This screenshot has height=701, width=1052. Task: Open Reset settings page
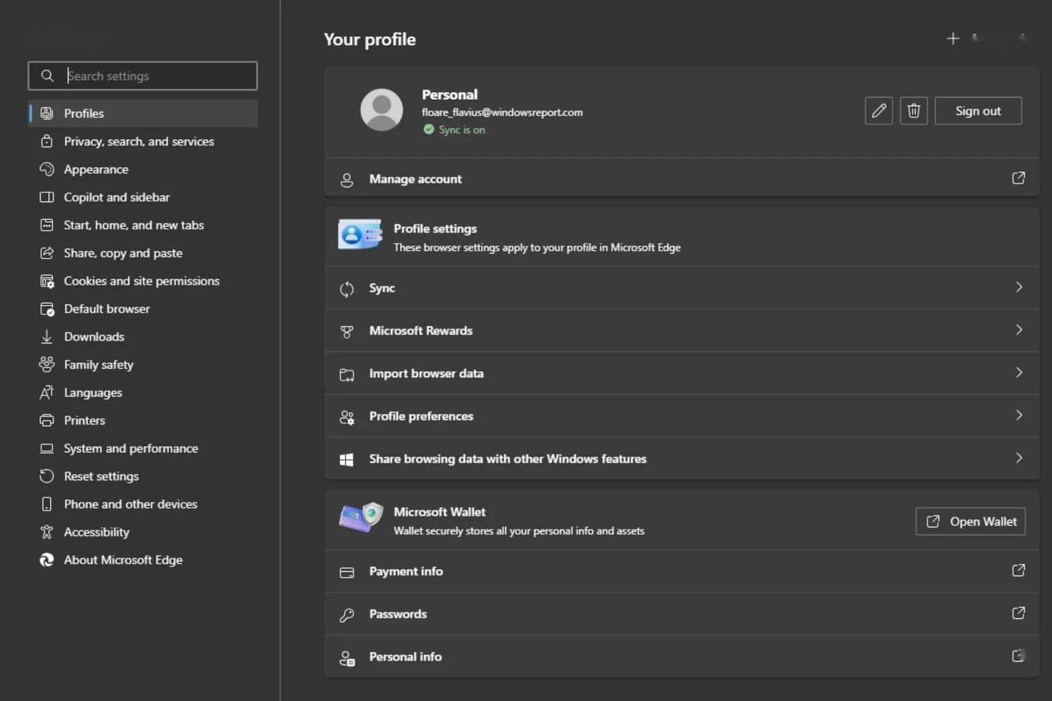click(x=143, y=476)
